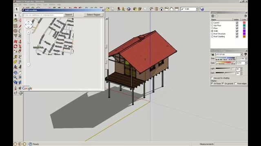Click the time field stepper
261x146 pixels.
(246, 58)
